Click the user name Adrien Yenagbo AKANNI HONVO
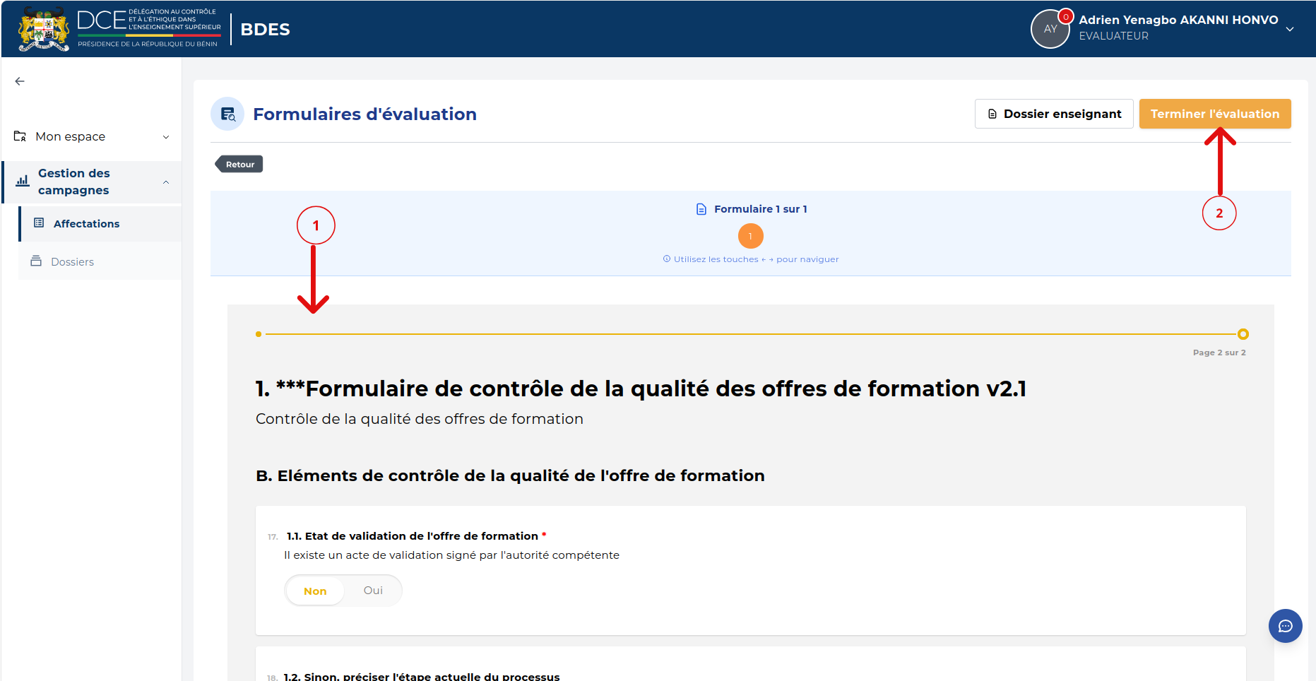This screenshot has width=1316, height=681. (1178, 20)
